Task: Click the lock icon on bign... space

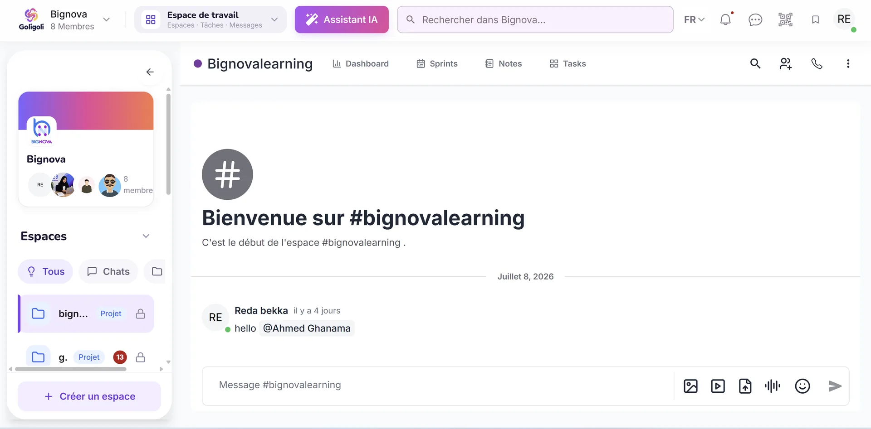Action: [x=141, y=313]
